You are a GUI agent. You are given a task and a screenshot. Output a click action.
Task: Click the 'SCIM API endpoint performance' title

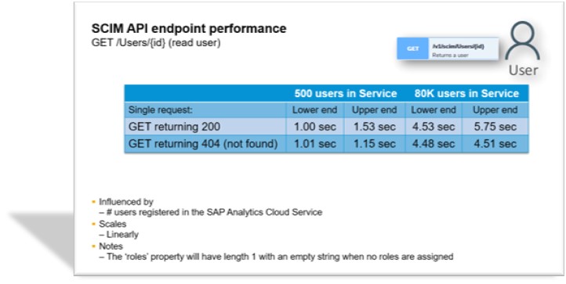pos(189,28)
